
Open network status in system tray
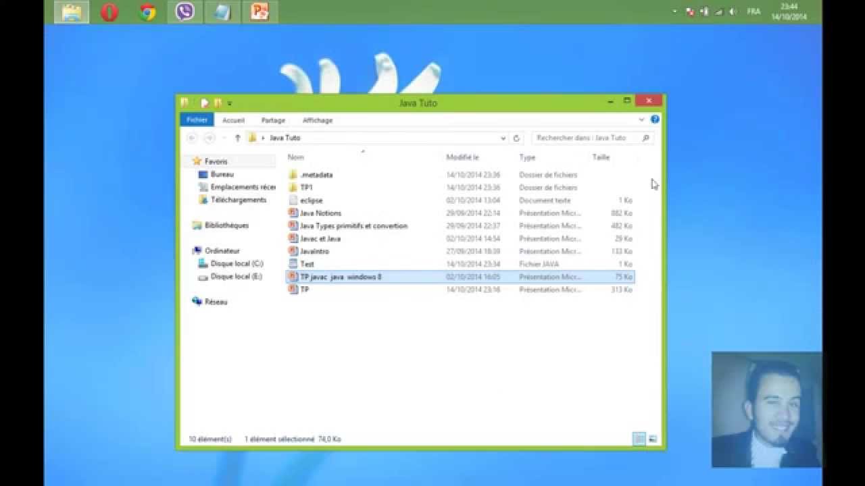[x=719, y=11]
